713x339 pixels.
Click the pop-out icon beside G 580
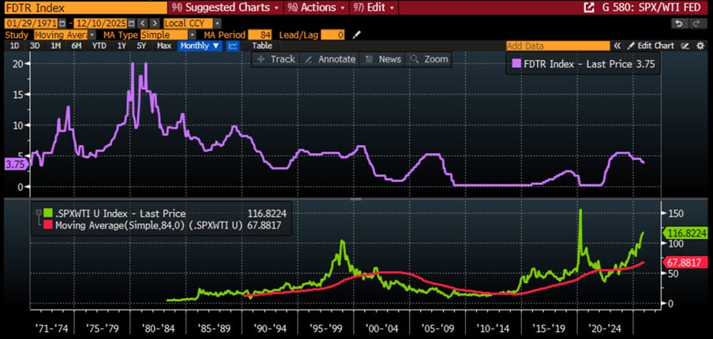(x=589, y=8)
